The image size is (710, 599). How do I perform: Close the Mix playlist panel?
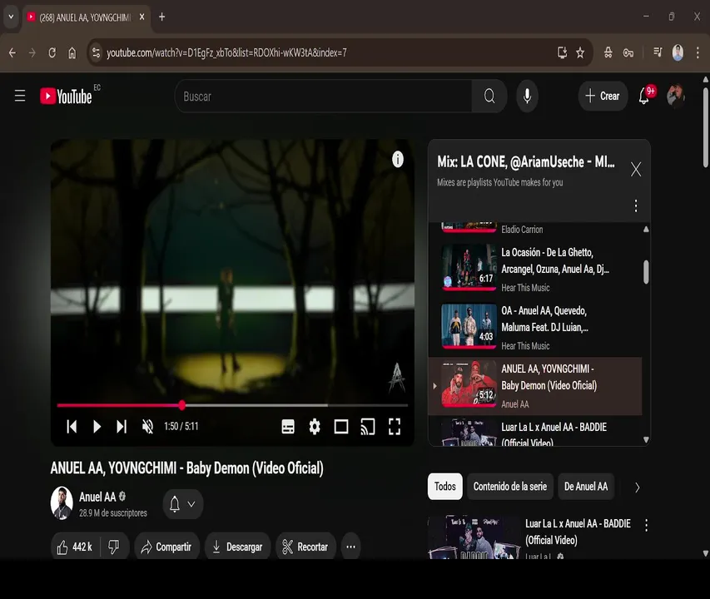[636, 169]
